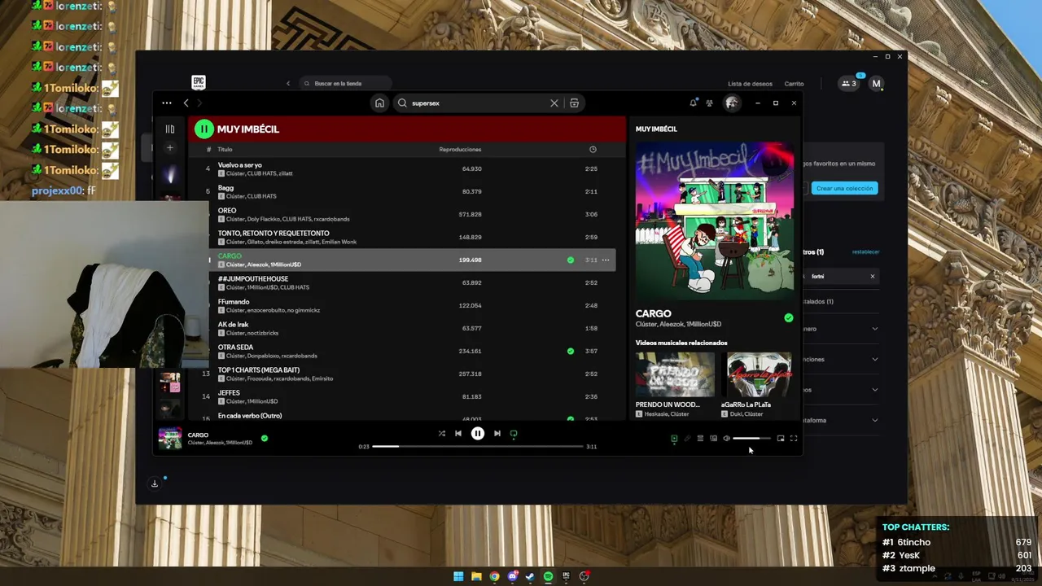Enter Spotify full screen mode

click(794, 439)
